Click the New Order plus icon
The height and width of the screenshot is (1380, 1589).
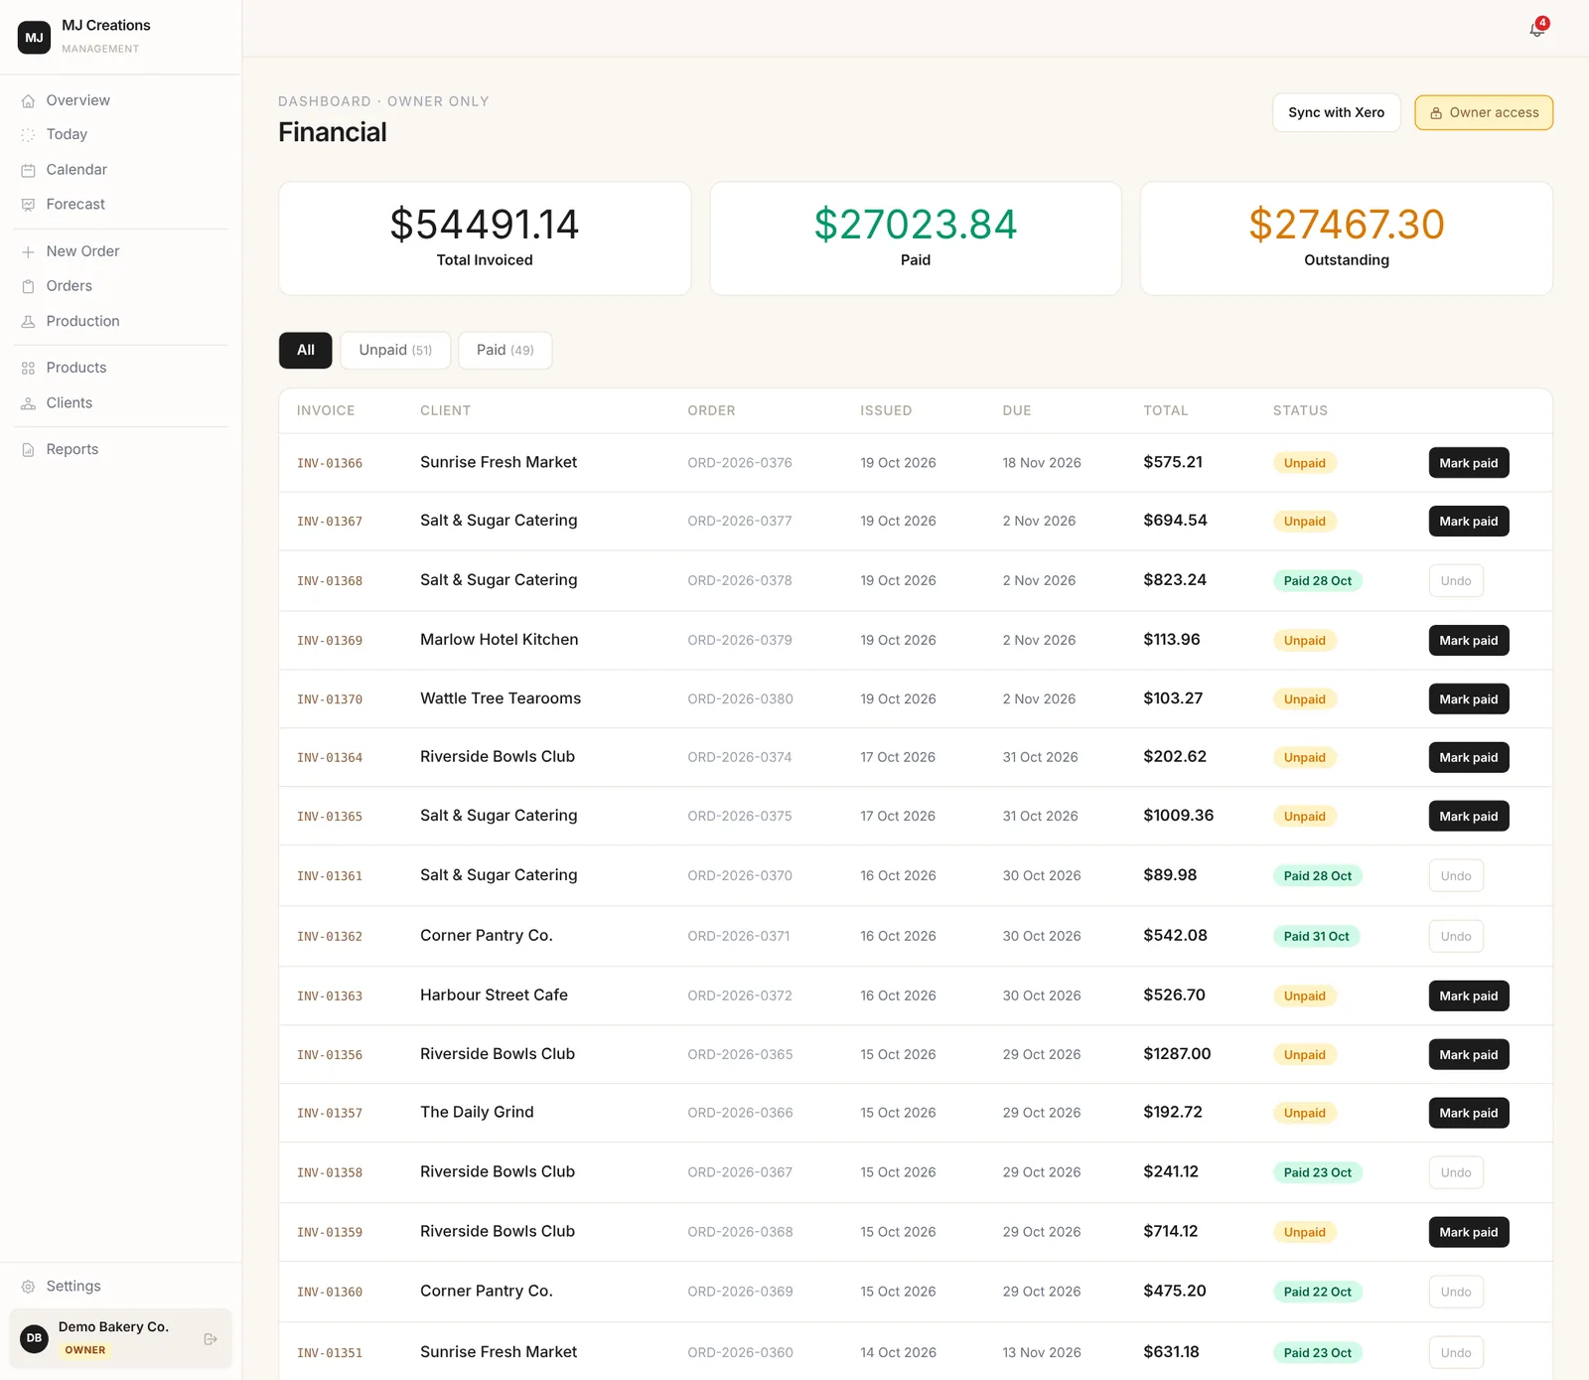pyautogui.click(x=28, y=252)
